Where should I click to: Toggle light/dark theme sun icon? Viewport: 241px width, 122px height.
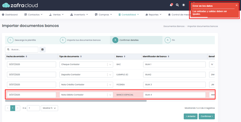click(184, 5)
